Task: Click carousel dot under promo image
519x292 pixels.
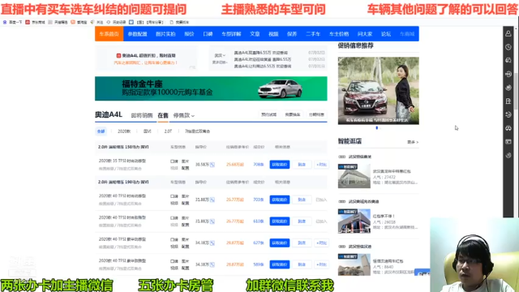Action: (376, 128)
